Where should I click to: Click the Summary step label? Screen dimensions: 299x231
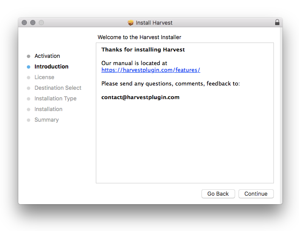(46, 120)
